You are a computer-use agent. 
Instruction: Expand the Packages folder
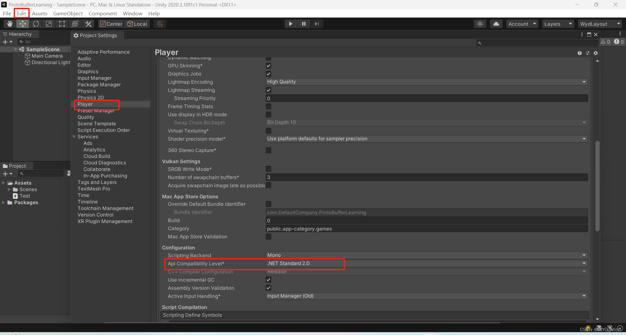click(x=3, y=202)
